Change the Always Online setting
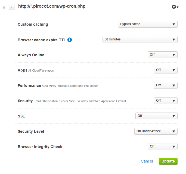The width and height of the screenshot is (186, 174). click(163, 55)
